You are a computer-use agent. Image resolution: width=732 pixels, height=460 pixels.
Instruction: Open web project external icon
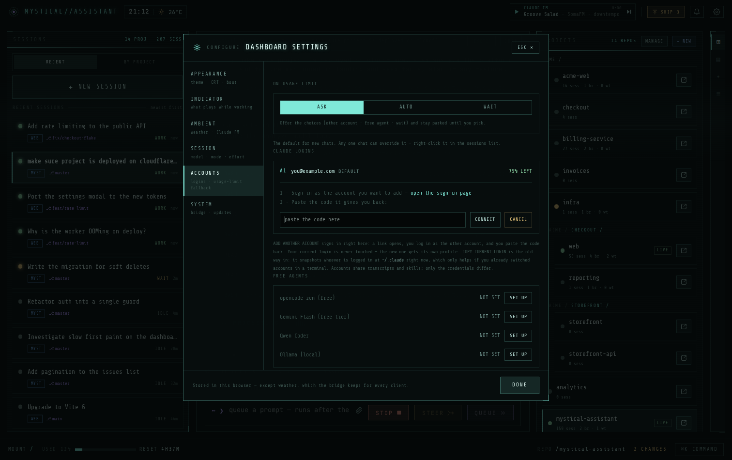coord(684,251)
